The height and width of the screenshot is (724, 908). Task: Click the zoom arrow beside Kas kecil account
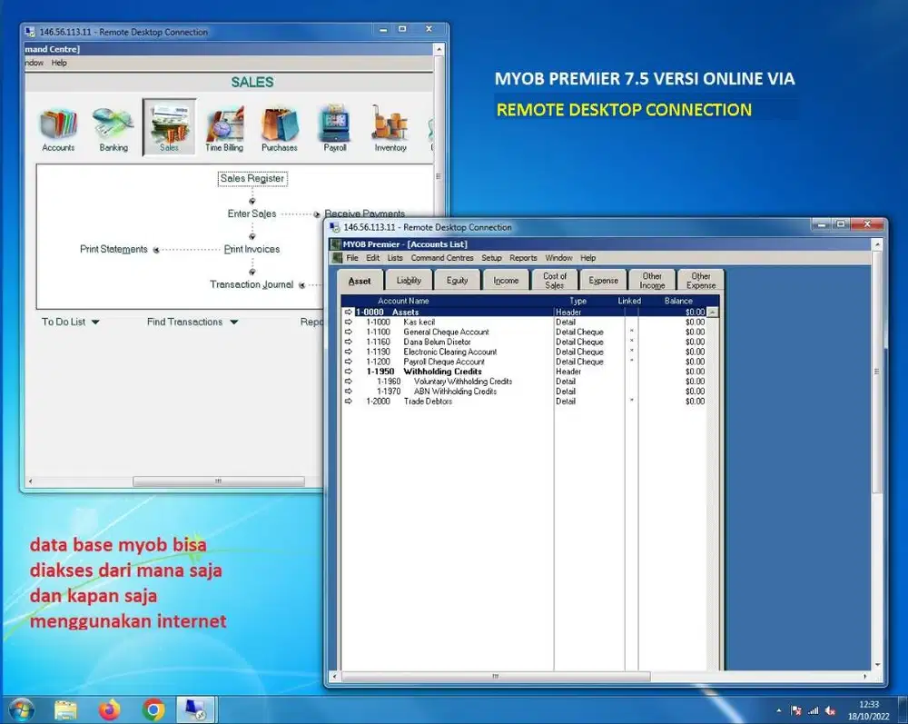pos(346,322)
